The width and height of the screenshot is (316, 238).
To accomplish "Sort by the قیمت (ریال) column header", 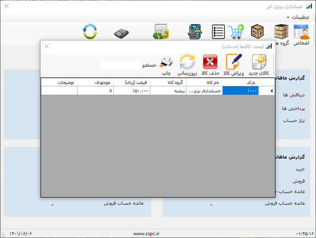I will click(x=132, y=82).
